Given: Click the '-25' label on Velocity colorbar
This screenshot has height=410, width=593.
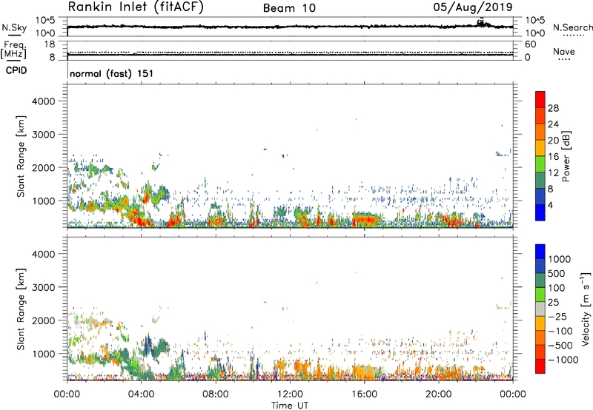Looking at the screenshot, I should click(557, 317).
